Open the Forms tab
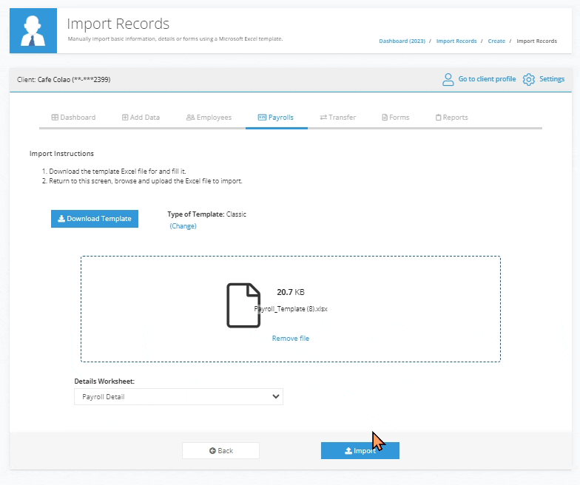Screen dimensions: 580x485 click(x=395, y=117)
